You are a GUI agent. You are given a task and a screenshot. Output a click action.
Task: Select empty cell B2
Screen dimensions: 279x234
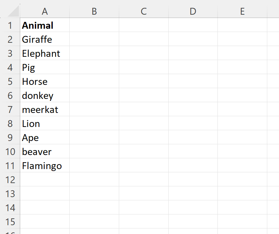94,39
